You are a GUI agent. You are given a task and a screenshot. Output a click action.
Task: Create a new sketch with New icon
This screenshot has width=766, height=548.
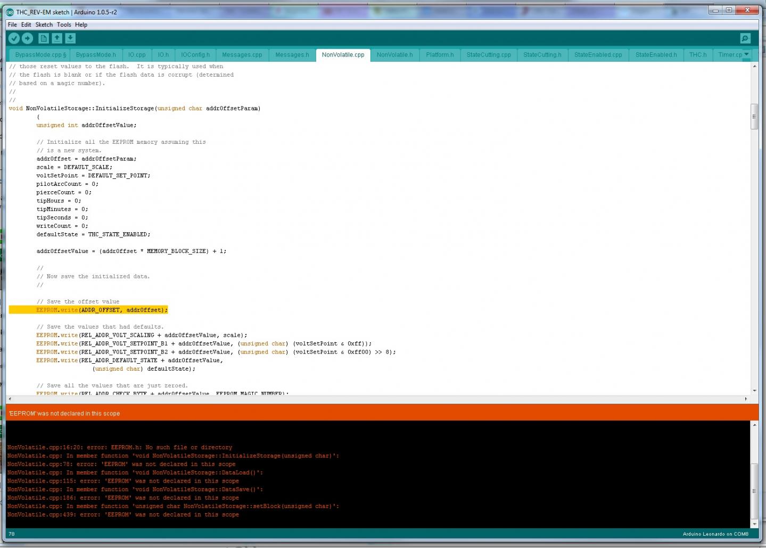pos(44,38)
